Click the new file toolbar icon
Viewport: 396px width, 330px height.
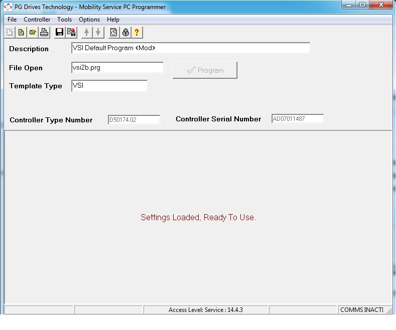pyautogui.click(x=21, y=33)
